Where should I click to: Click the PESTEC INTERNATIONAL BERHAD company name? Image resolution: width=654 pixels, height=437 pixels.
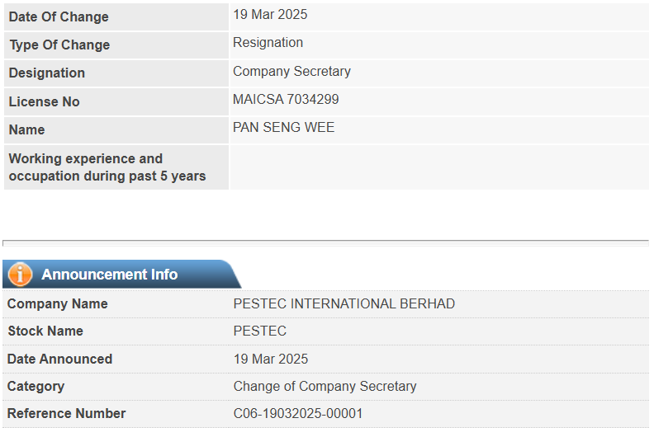[x=344, y=303]
